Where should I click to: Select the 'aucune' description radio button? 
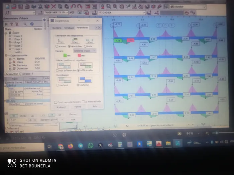click(x=57, y=46)
